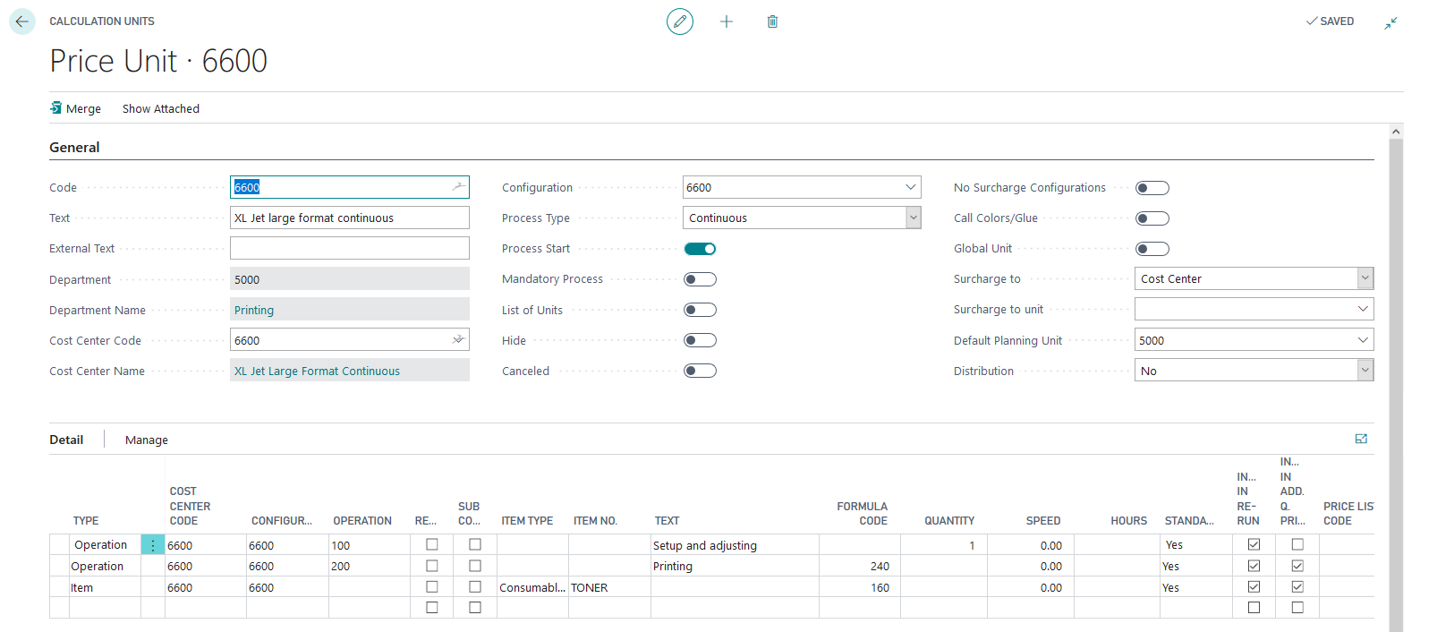Viewport: 1437px width, 632px height.
Task: Click operation 100 cell
Action: pyautogui.click(x=370, y=545)
